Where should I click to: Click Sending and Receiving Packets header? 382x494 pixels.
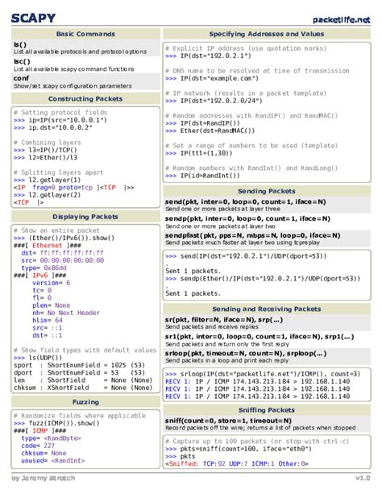point(267,309)
